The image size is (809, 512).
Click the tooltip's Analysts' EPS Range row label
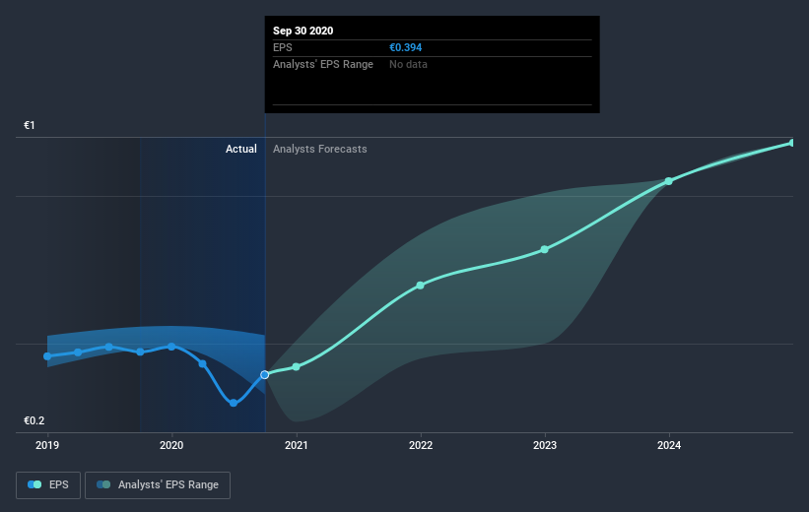[323, 64]
